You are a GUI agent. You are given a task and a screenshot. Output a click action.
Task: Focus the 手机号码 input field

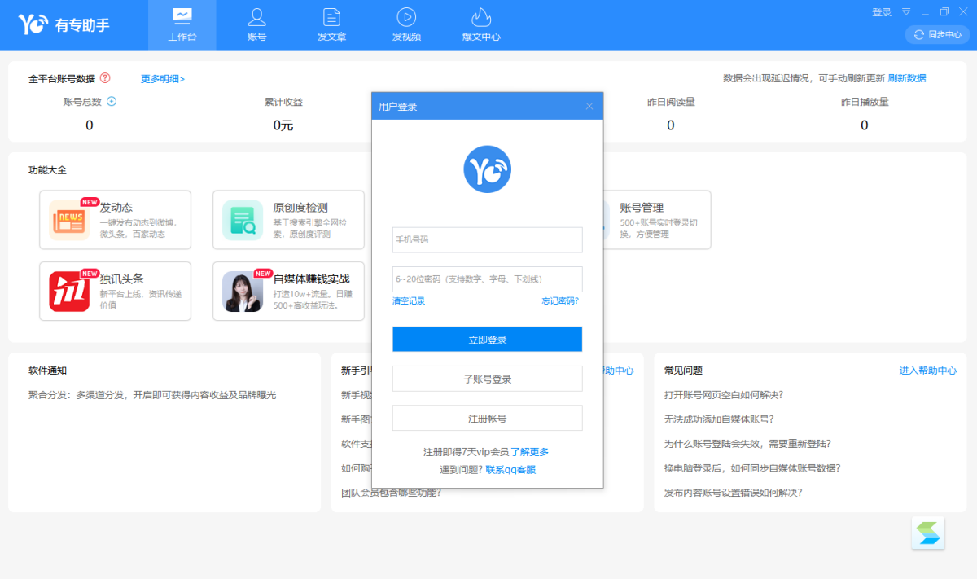click(487, 240)
